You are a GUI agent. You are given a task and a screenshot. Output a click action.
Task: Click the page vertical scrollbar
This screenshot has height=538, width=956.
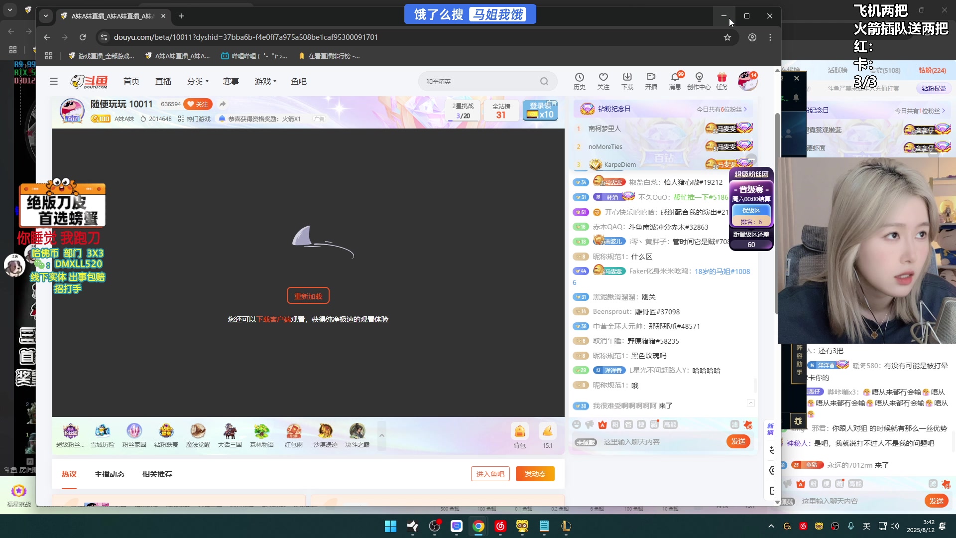click(x=777, y=214)
